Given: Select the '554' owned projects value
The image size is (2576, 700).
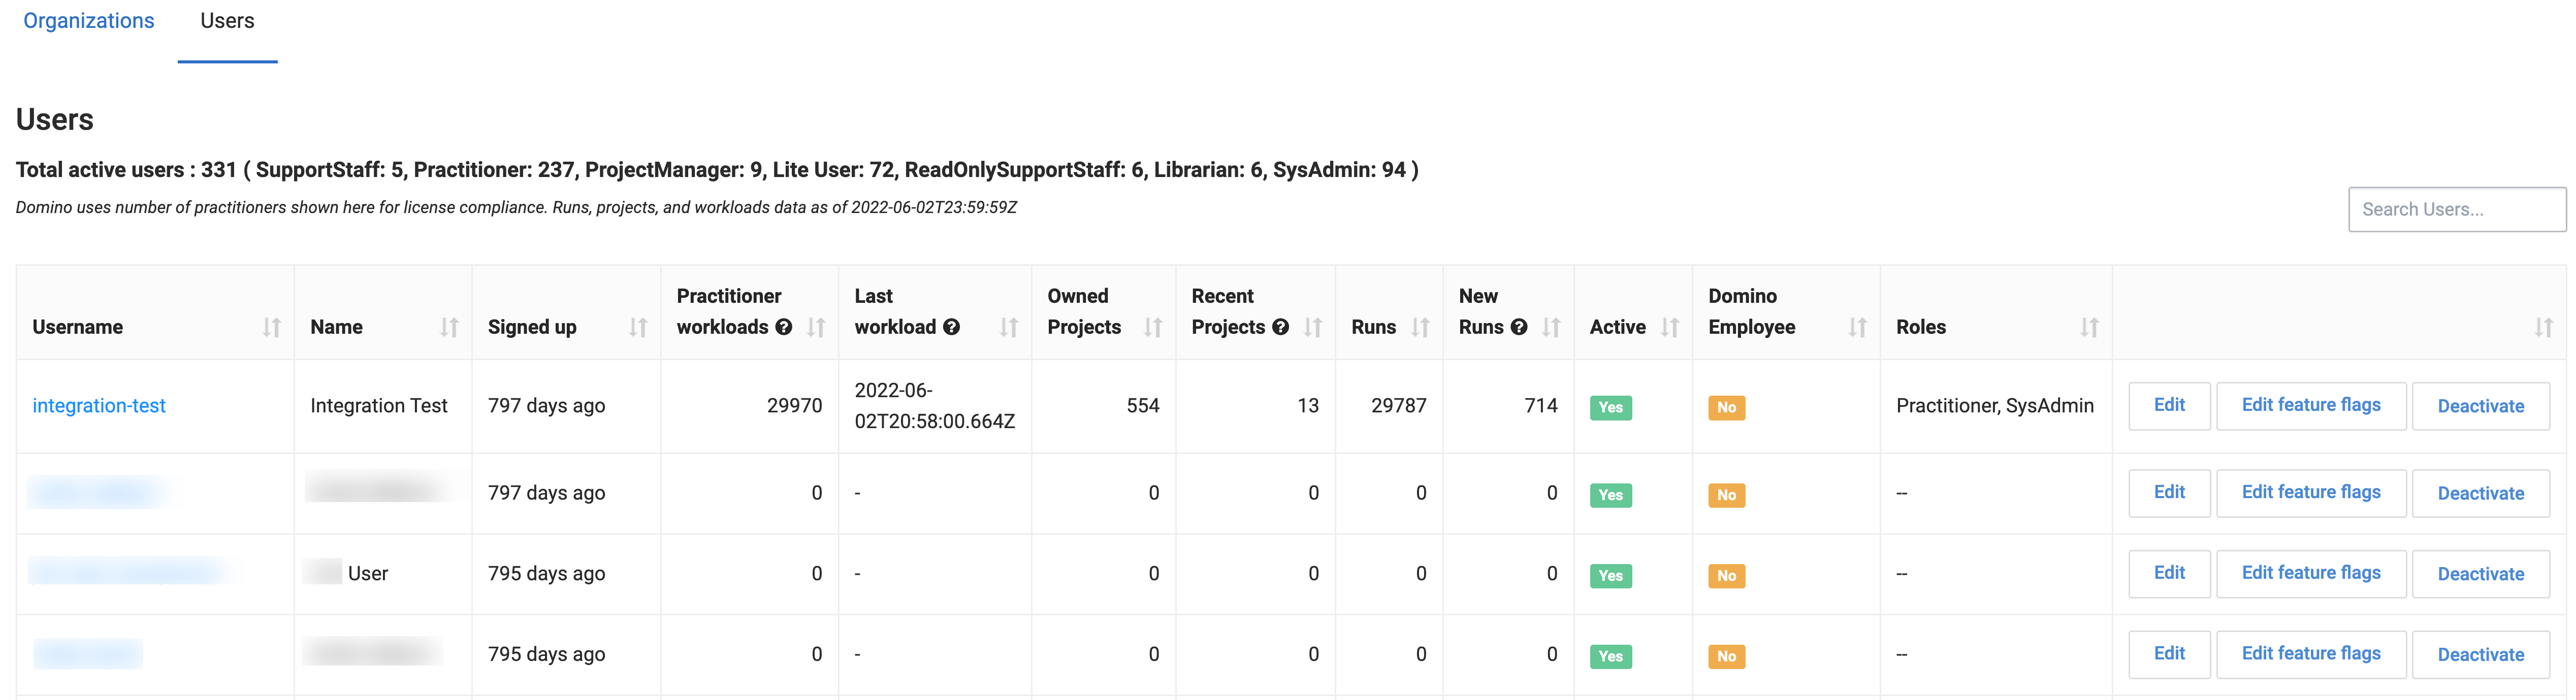Looking at the screenshot, I should point(1142,405).
